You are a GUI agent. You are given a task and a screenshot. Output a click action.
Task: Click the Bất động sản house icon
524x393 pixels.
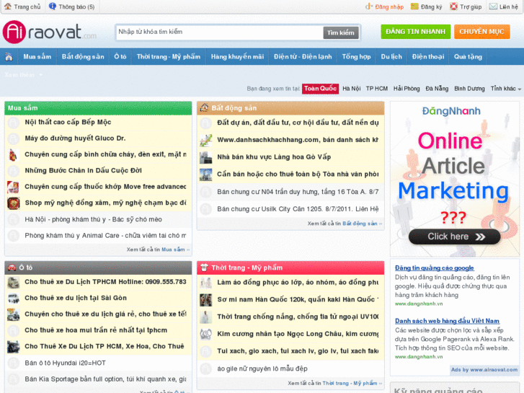pyautogui.click(x=204, y=108)
